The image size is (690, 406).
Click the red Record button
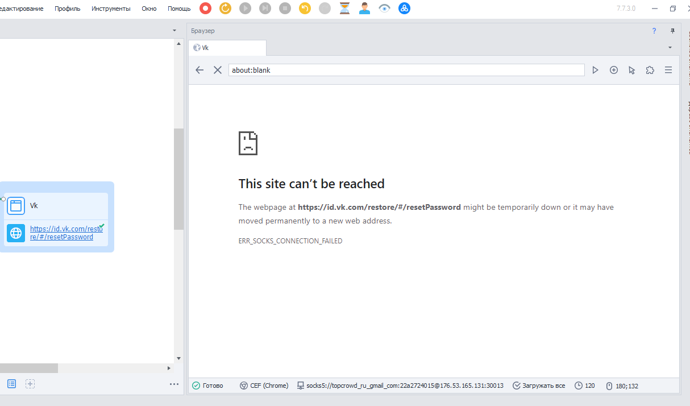[x=206, y=8]
